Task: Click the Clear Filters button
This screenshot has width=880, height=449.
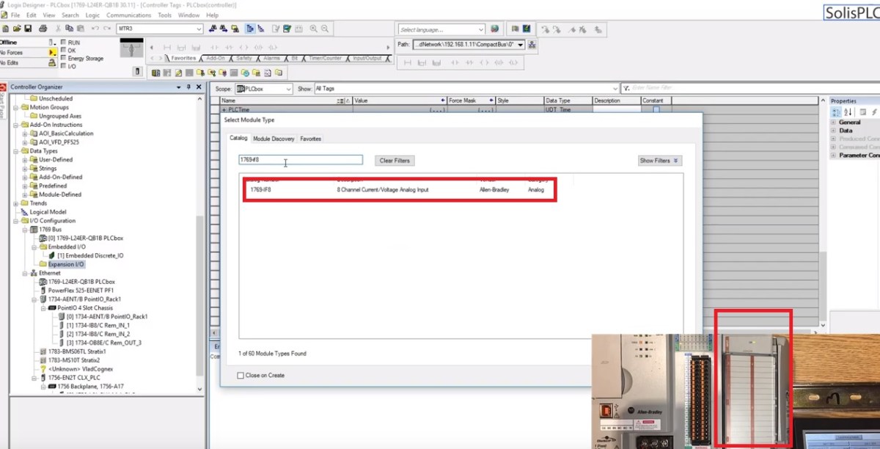Action: pos(394,161)
